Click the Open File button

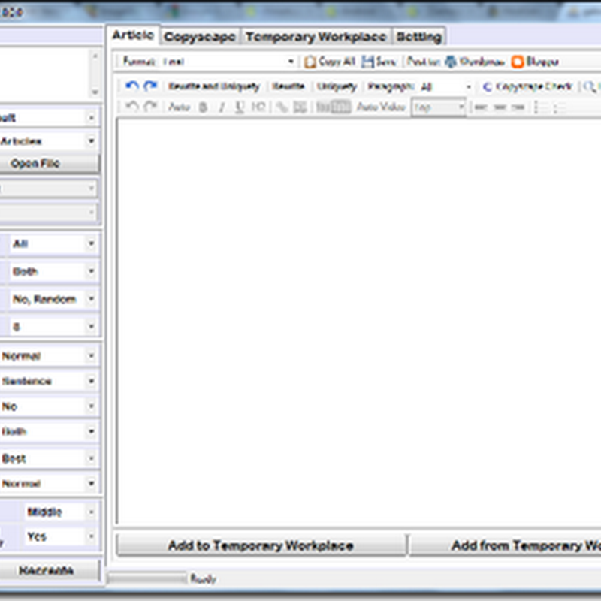pyautogui.click(x=49, y=164)
